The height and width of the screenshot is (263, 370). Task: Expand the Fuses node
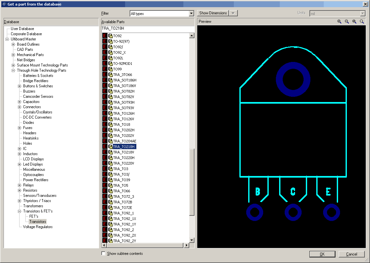click(19, 128)
